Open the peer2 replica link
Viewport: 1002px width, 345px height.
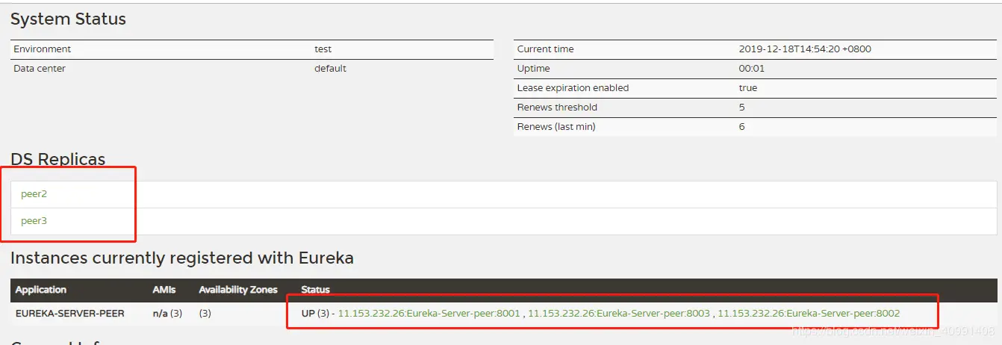coord(34,194)
